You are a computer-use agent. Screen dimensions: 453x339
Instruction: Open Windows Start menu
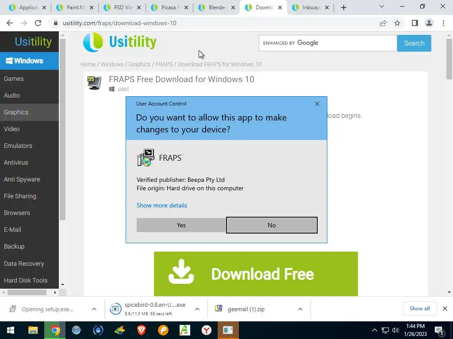coord(11,330)
